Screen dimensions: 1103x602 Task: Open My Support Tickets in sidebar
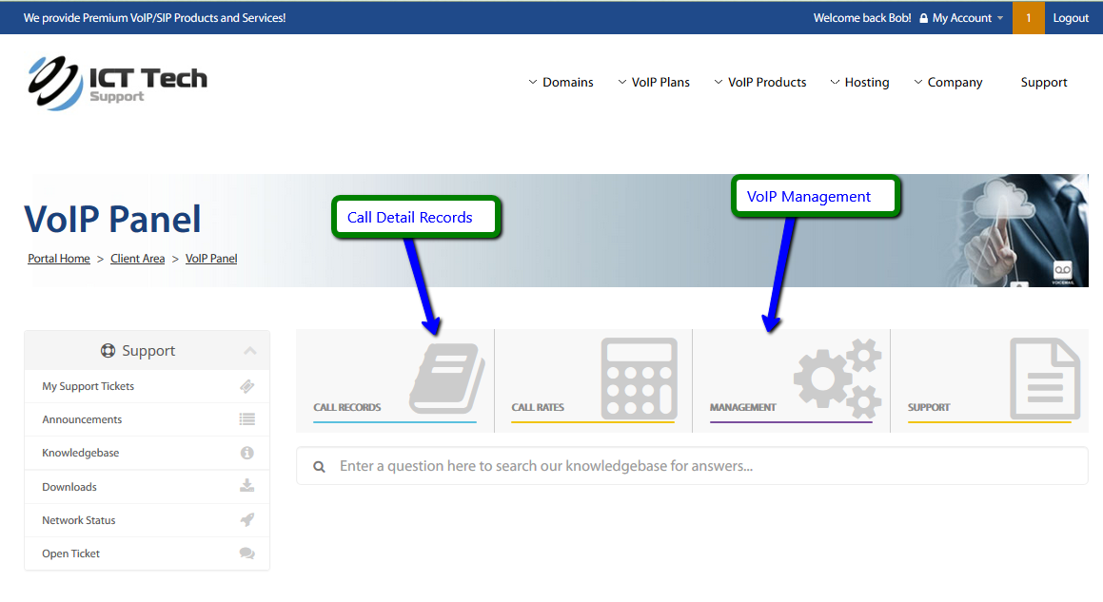(x=147, y=386)
